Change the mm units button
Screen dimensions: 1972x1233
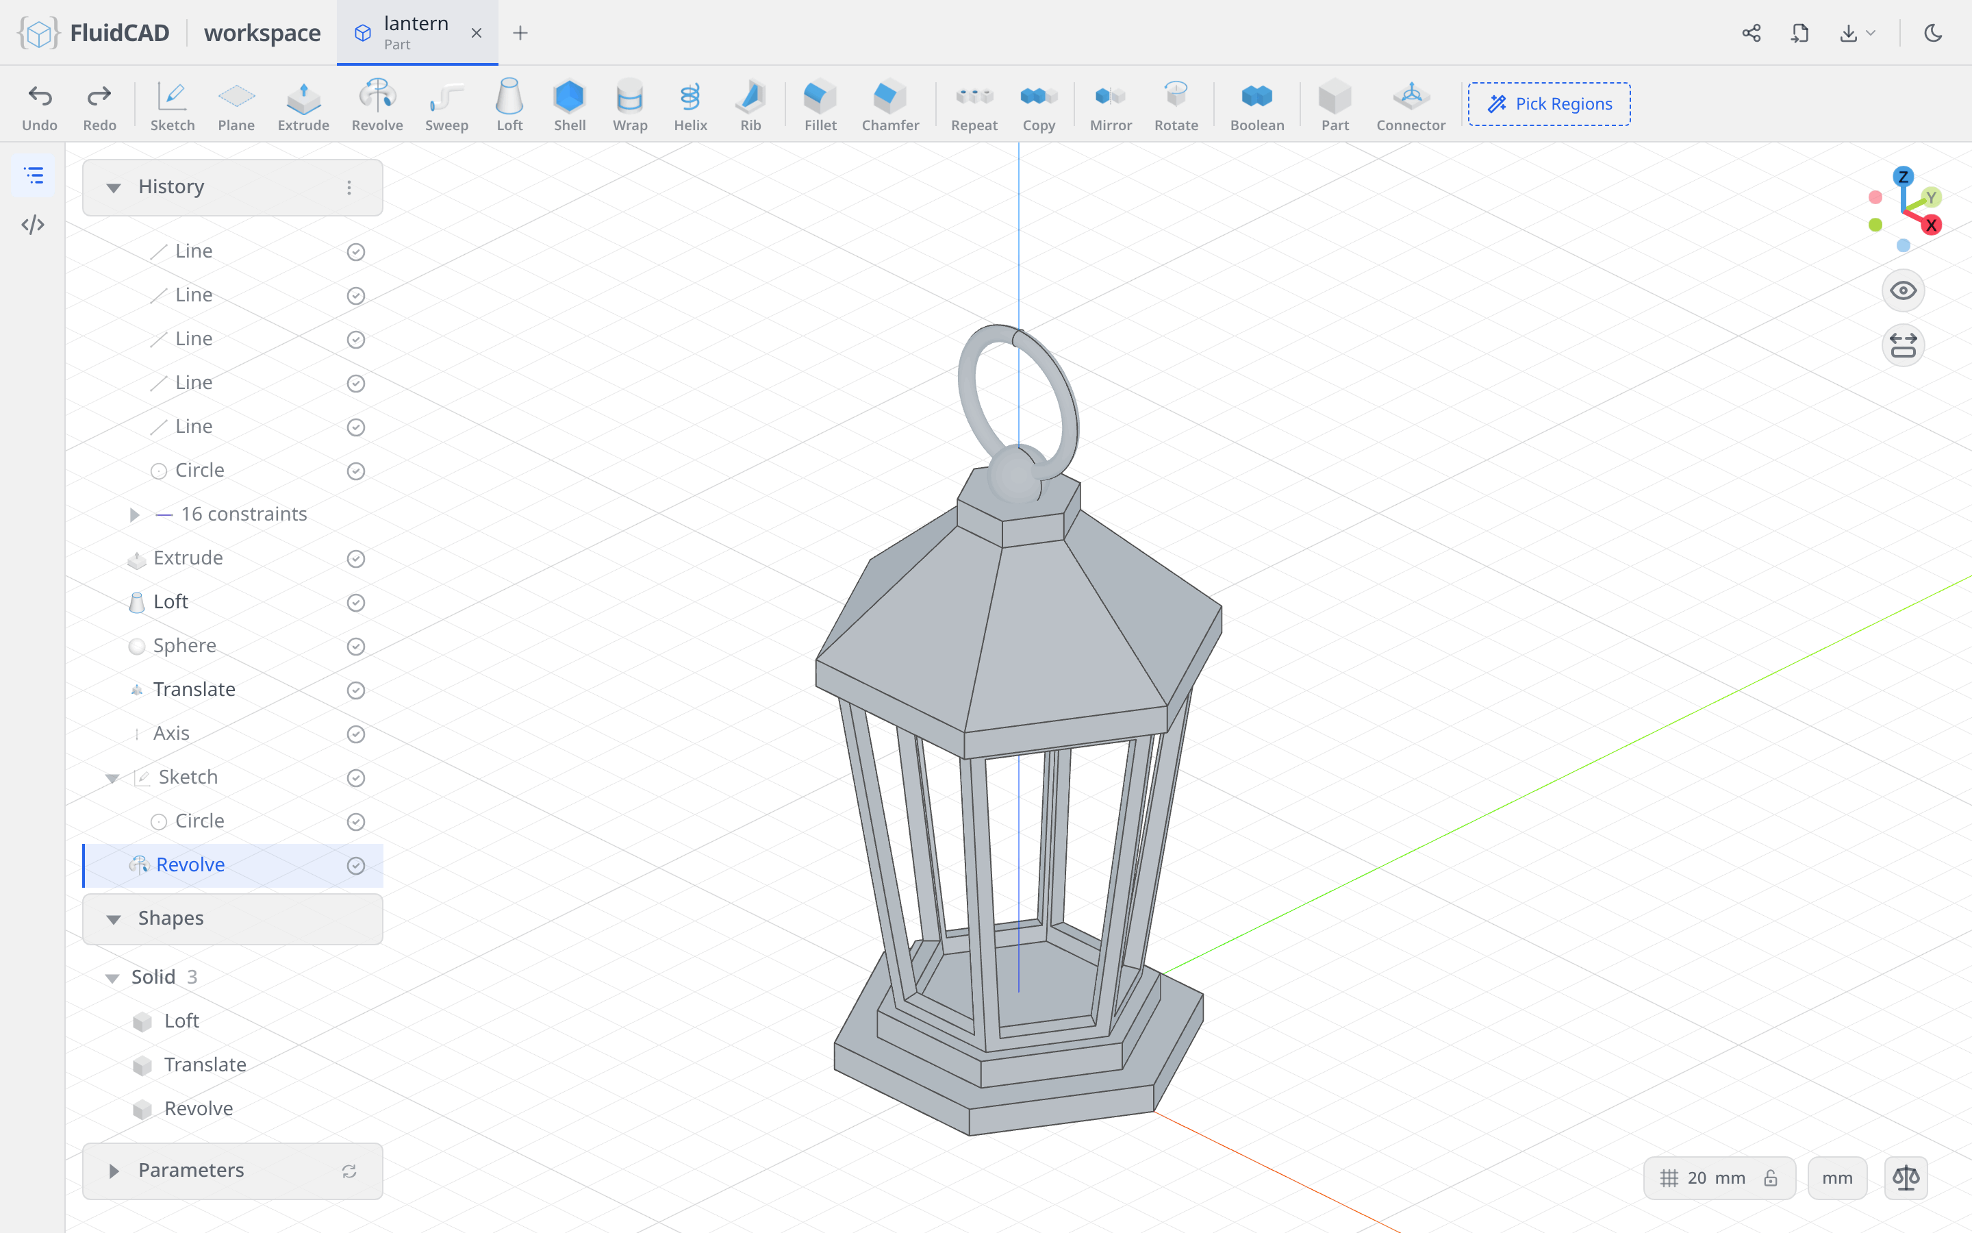click(1836, 1178)
